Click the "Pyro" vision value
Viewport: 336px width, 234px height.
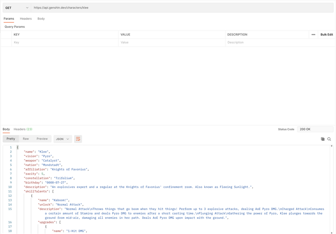[47, 156]
